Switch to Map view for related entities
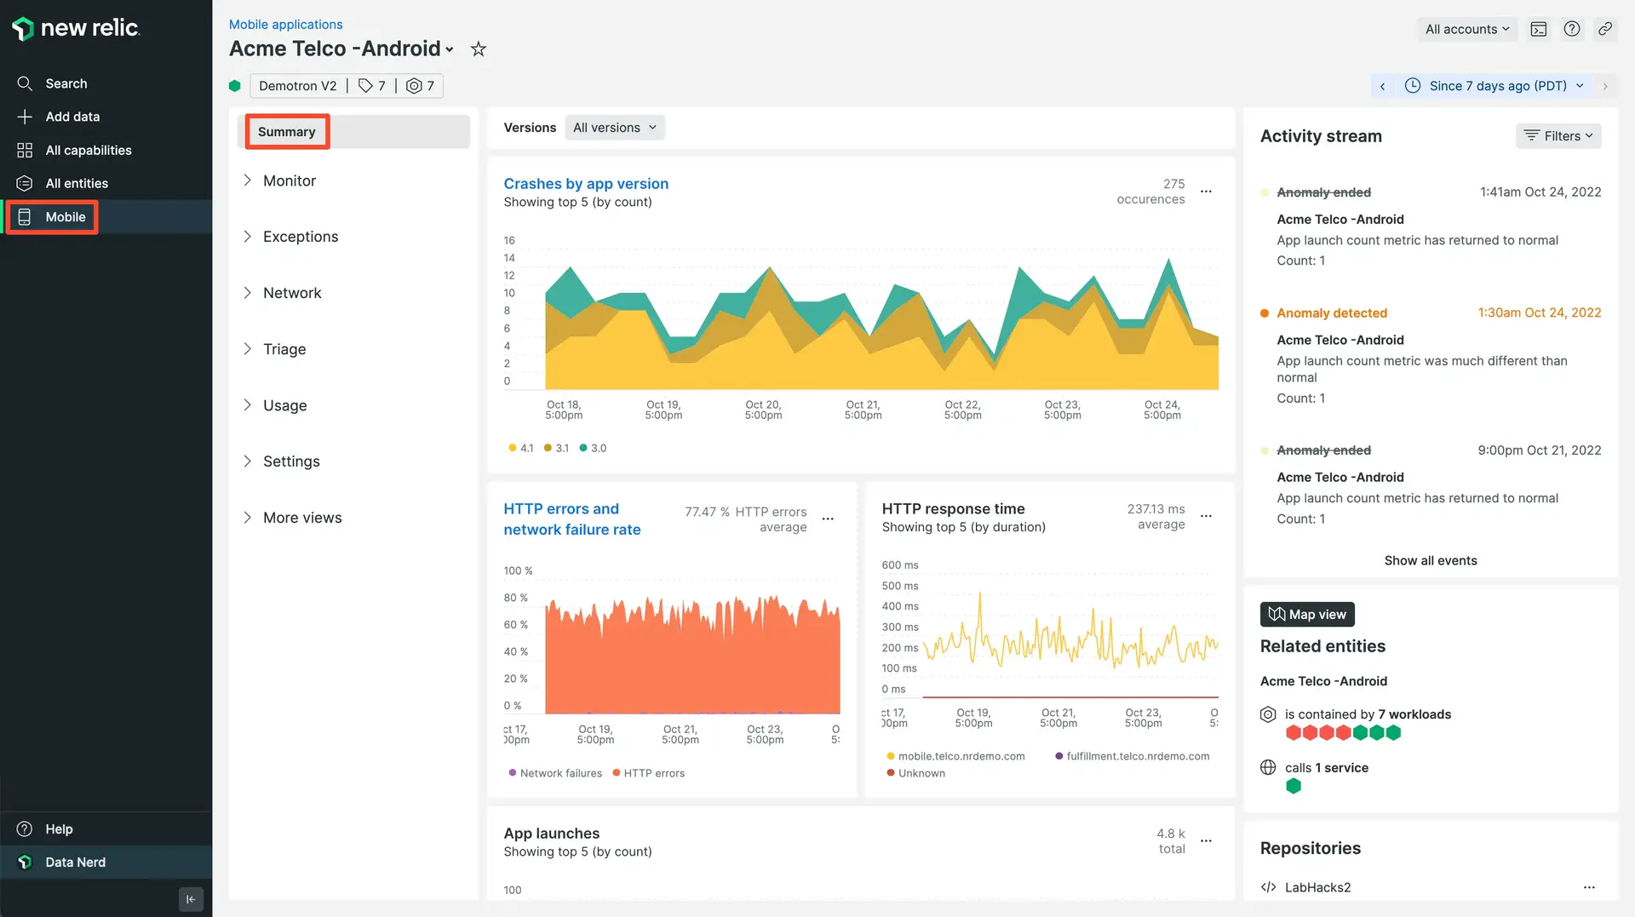The image size is (1635, 917). point(1307,614)
